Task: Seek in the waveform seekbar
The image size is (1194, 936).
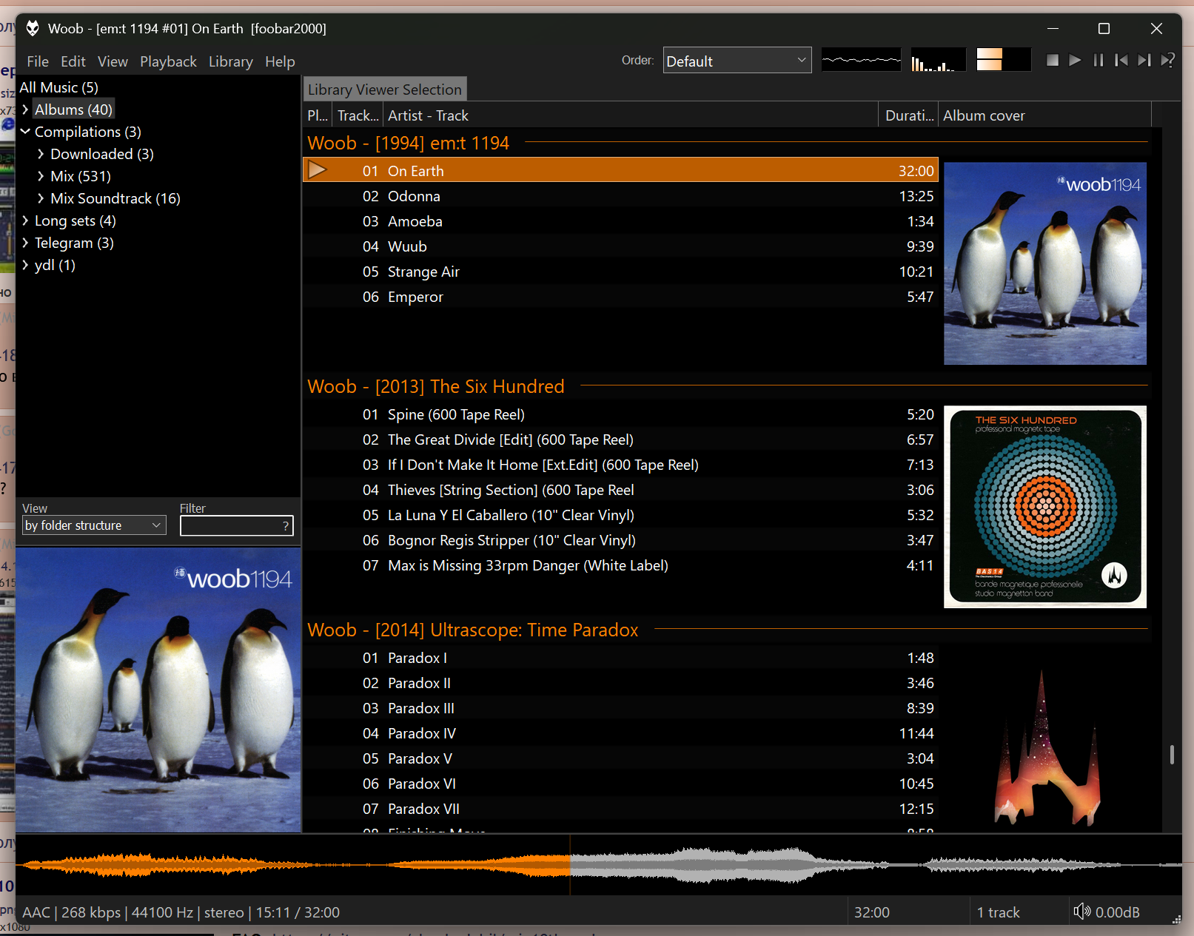Action: tap(598, 864)
